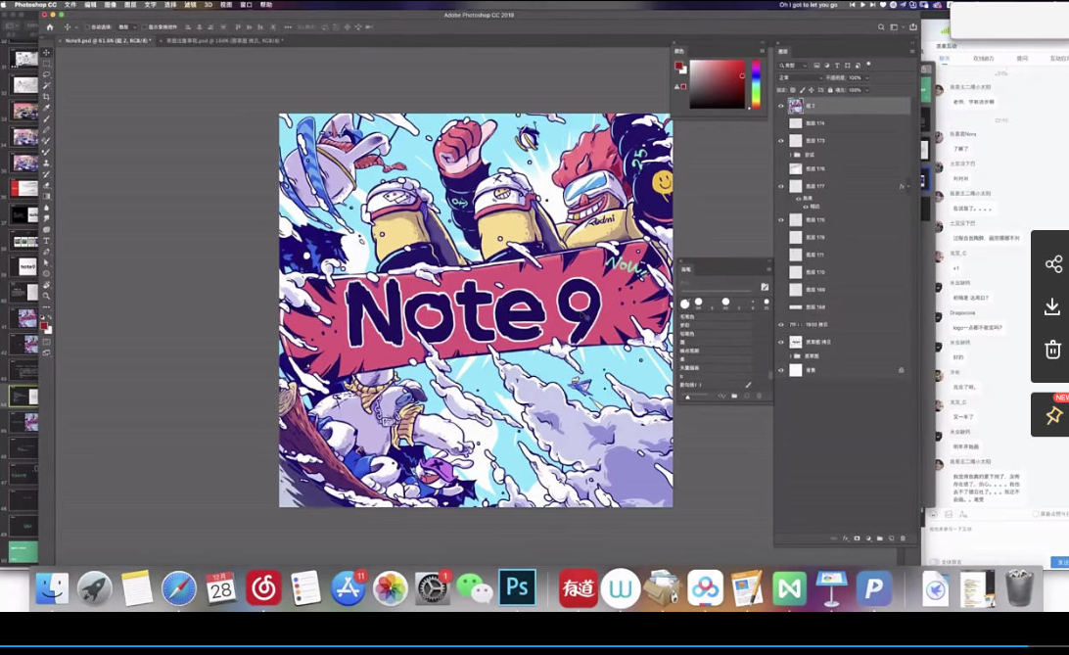The height and width of the screenshot is (655, 1069).
Task: Hide layer 图层 175
Action: pyautogui.click(x=781, y=220)
